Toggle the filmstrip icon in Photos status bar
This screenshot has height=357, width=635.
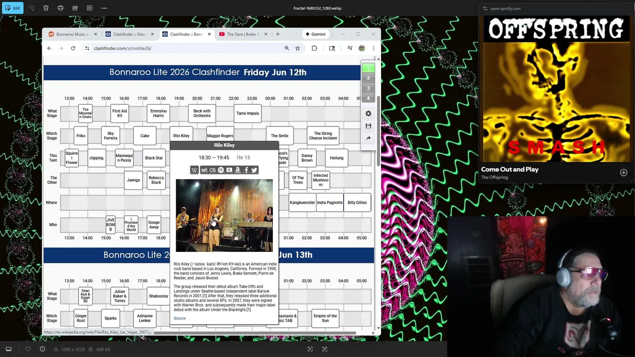click(x=8, y=349)
